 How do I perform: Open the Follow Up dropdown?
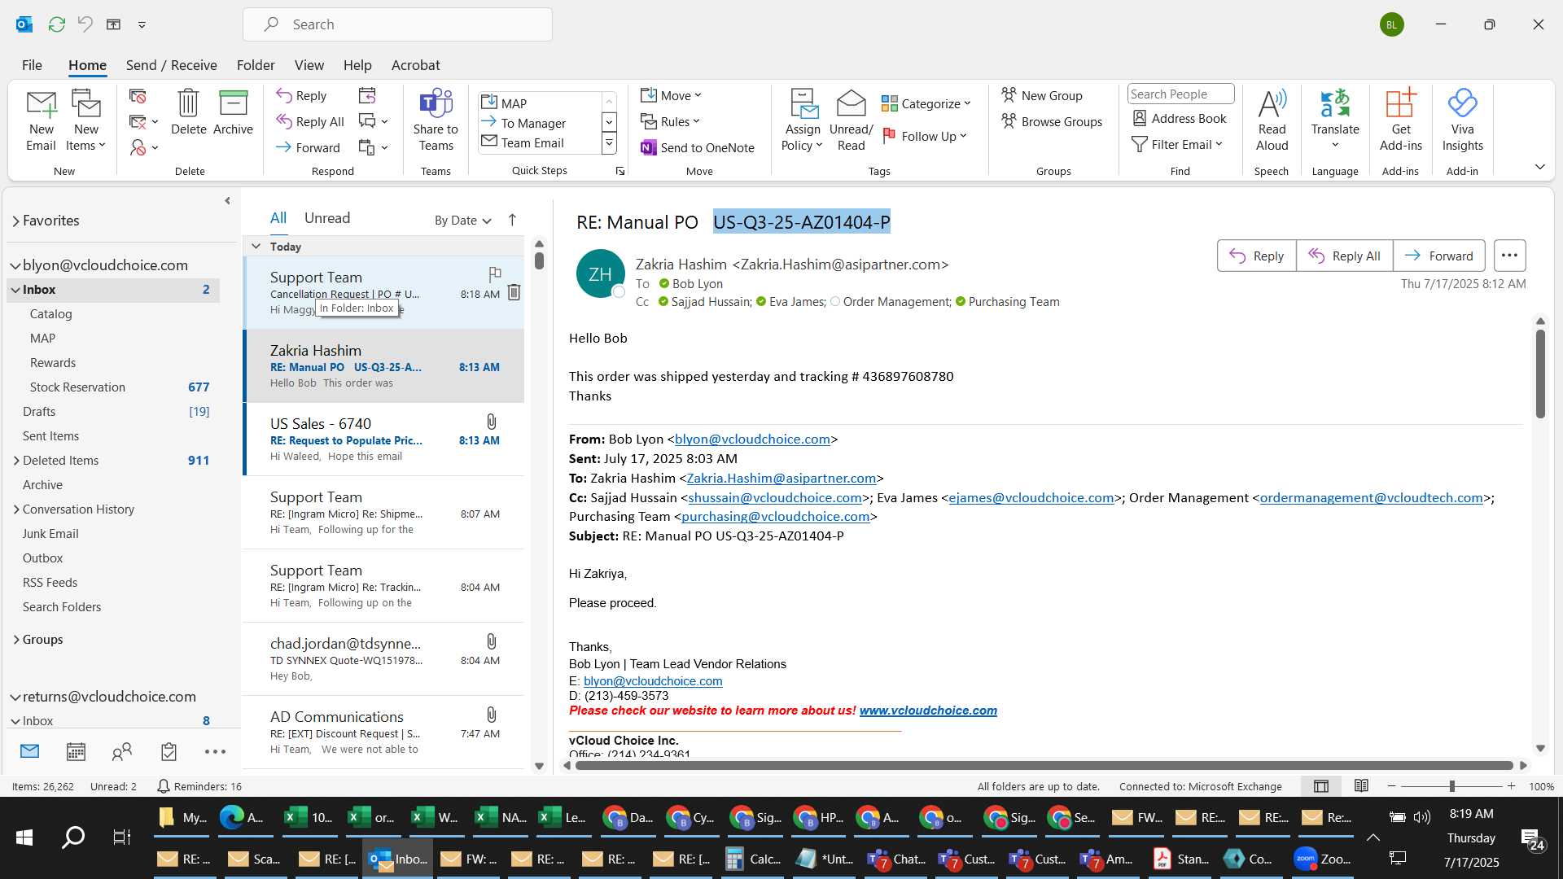pyautogui.click(x=925, y=136)
